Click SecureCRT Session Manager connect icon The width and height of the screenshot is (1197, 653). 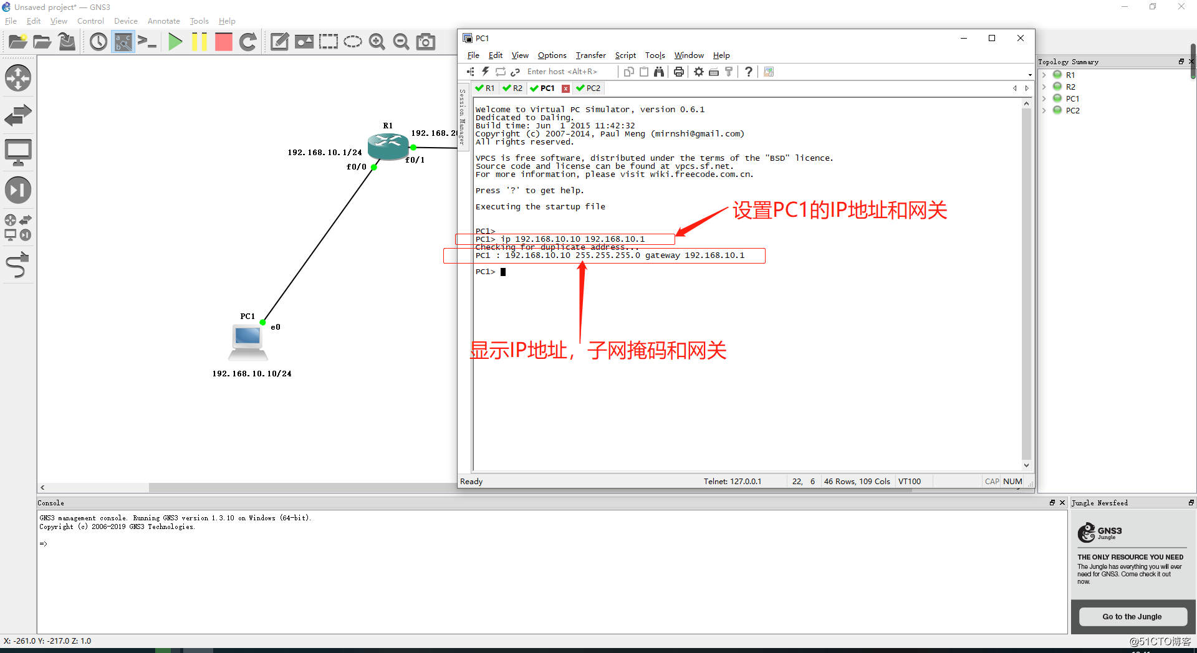coord(471,72)
